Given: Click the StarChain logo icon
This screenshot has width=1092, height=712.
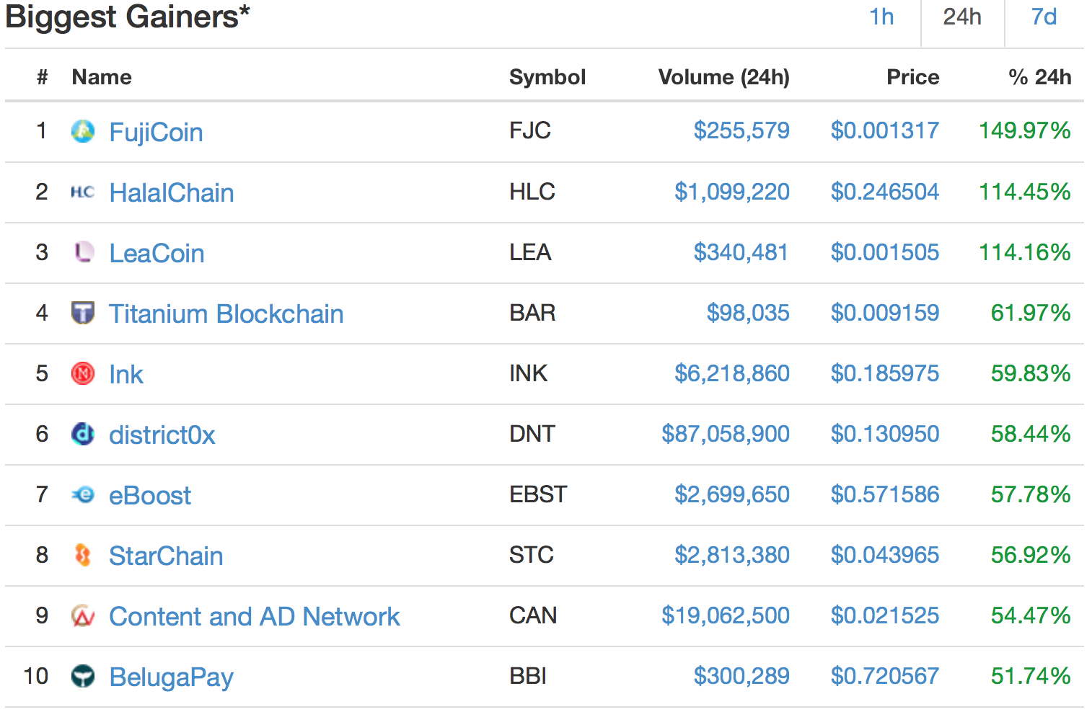Looking at the screenshot, I should (83, 555).
